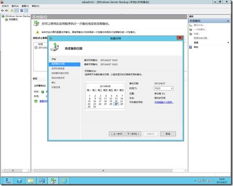
Task: Toggle the console tree pane toolbar icon
Action: click(x=17, y=10)
